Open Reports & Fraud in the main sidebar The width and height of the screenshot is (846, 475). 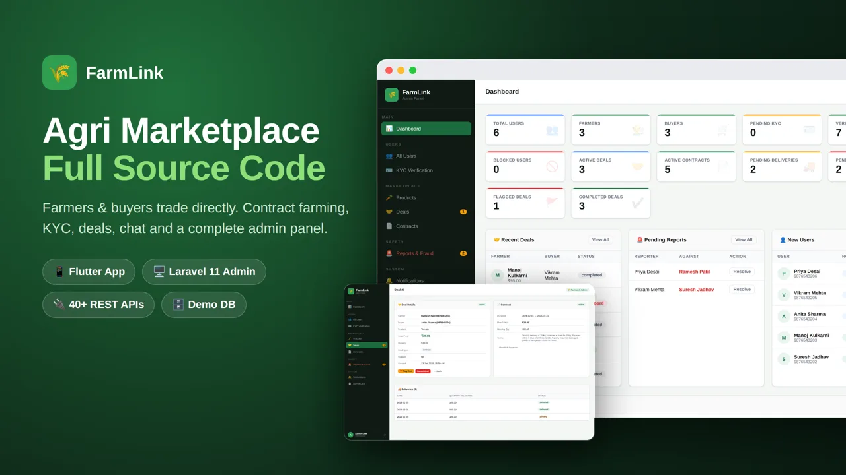point(426,253)
